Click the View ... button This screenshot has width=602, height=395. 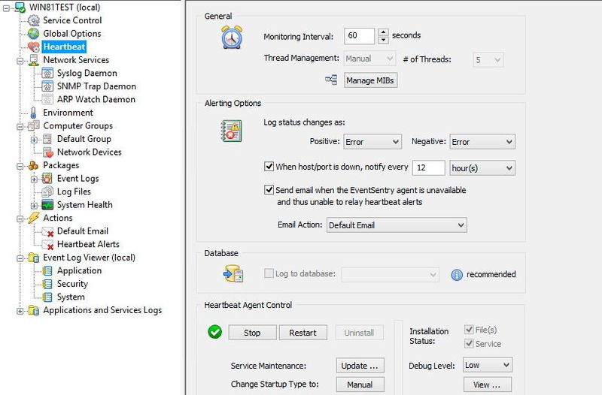[487, 384]
